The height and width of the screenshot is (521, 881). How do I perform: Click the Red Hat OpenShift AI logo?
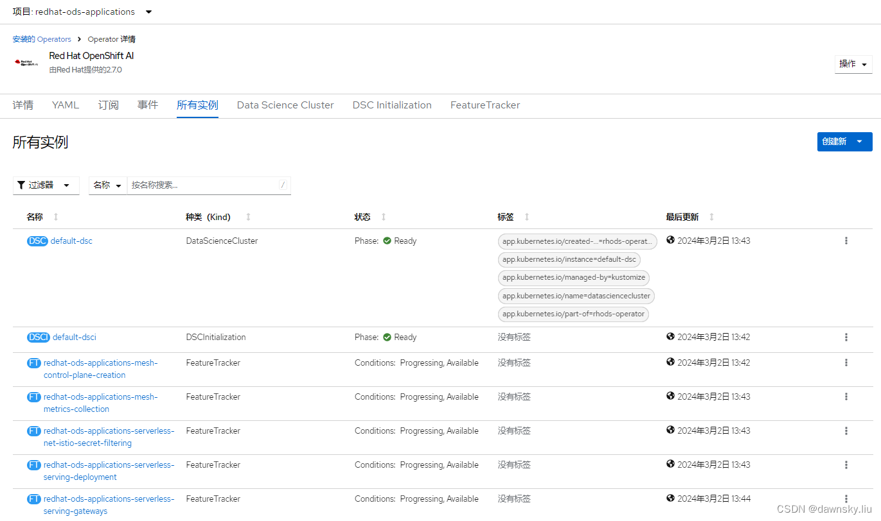(x=26, y=62)
